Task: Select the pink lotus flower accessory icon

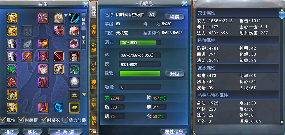Action: (74, 44)
